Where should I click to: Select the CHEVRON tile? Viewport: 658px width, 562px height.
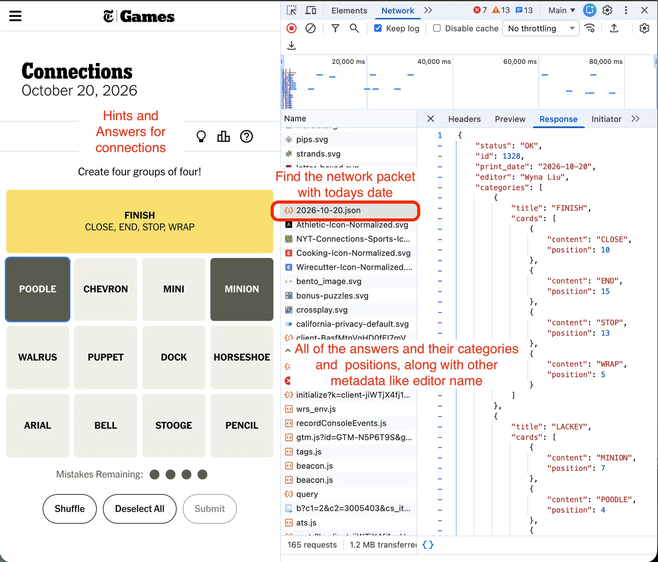coord(106,289)
